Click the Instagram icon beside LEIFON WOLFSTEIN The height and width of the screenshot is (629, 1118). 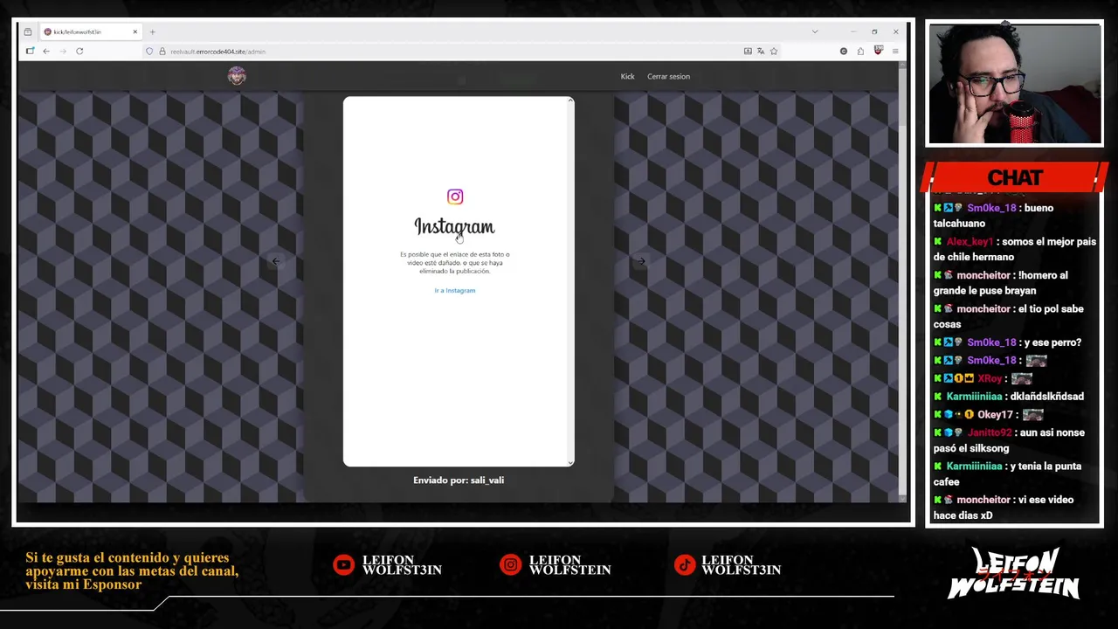pyautogui.click(x=510, y=565)
